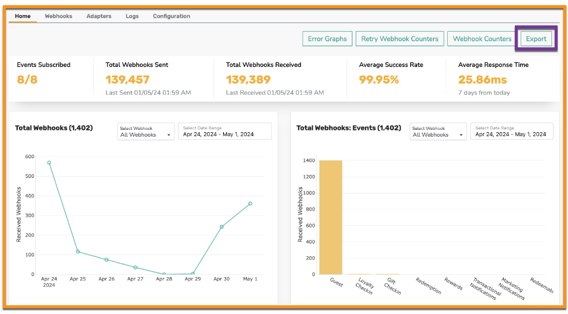The image size is (568, 314).
Task: Open date range picker for Total Webhooks chart
Action: pos(225,132)
